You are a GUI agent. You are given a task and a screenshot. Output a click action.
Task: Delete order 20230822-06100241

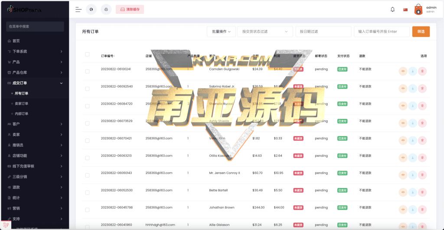422,71
